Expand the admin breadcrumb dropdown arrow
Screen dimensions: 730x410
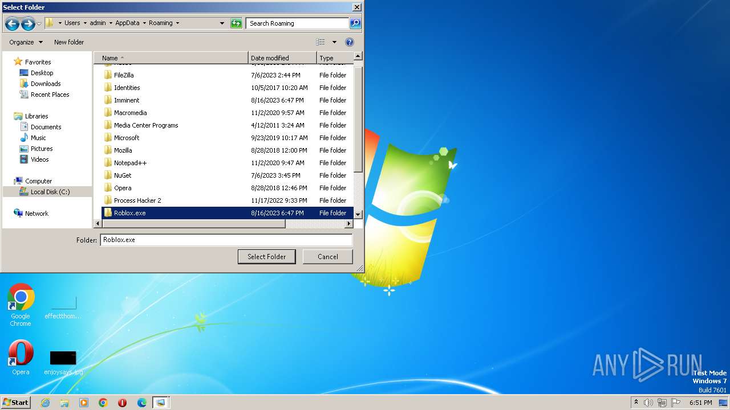(111, 23)
